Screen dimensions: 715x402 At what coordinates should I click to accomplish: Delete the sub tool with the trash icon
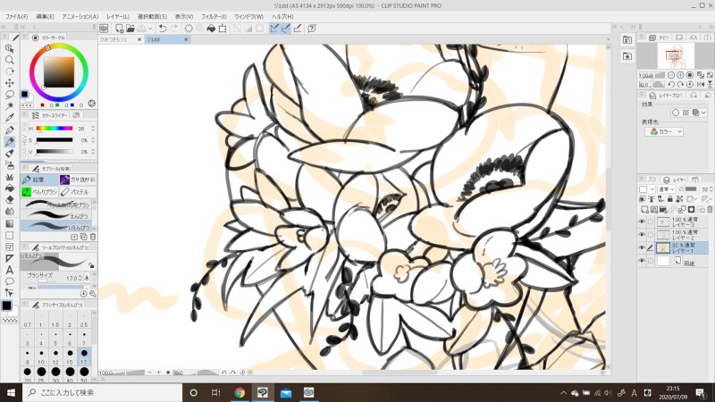(93, 237)
